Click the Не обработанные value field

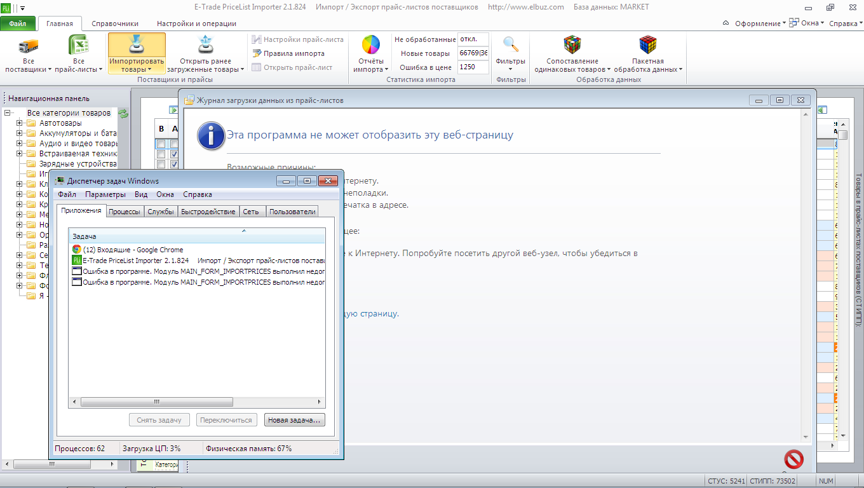pyautogui.click(x=473, y=39)
